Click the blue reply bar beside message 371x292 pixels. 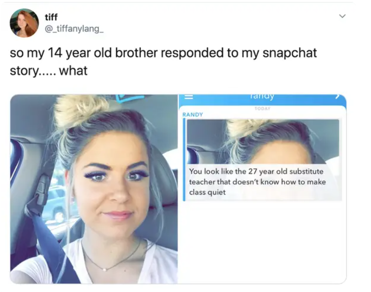[184, 159]
